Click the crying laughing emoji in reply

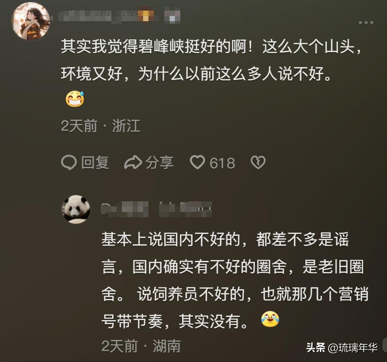click(270, 319)
